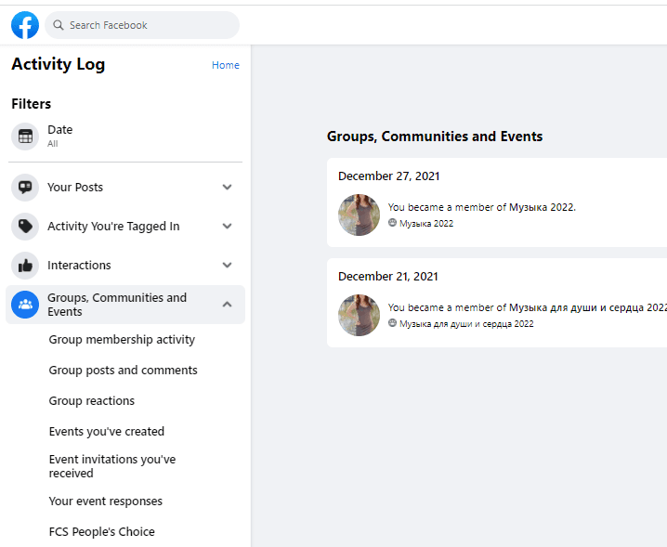This screenshot has width=667, height=547.
Task: Select the Your Posts filter
Action: [125, 188]
